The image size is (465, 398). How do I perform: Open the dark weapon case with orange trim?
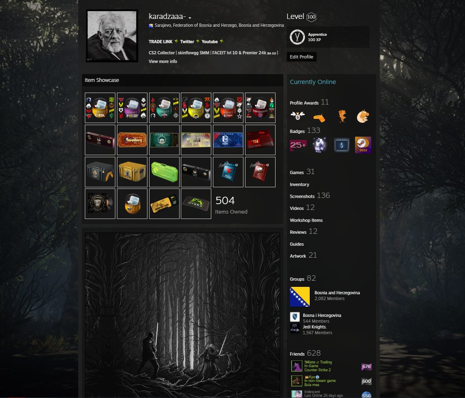(100, 172)
